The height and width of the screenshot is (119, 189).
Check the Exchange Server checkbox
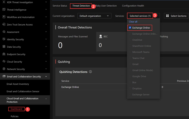click(x=130, y=95)
